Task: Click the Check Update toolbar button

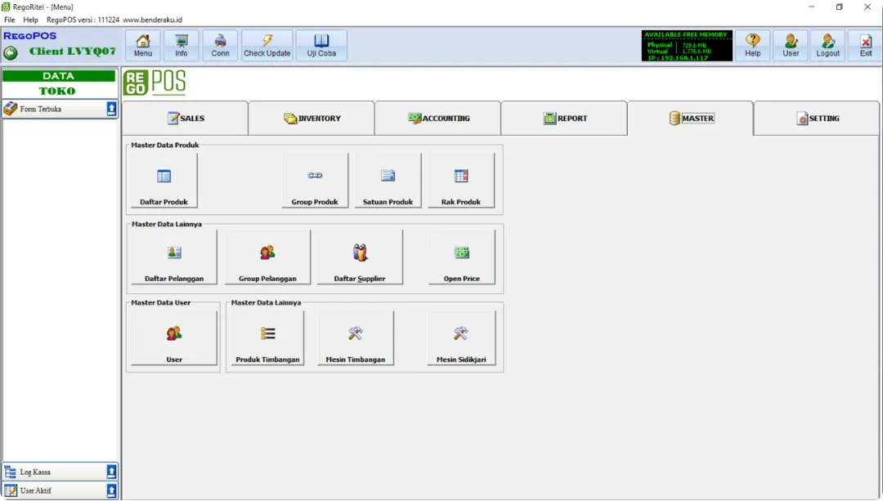Action: point(267,46)
